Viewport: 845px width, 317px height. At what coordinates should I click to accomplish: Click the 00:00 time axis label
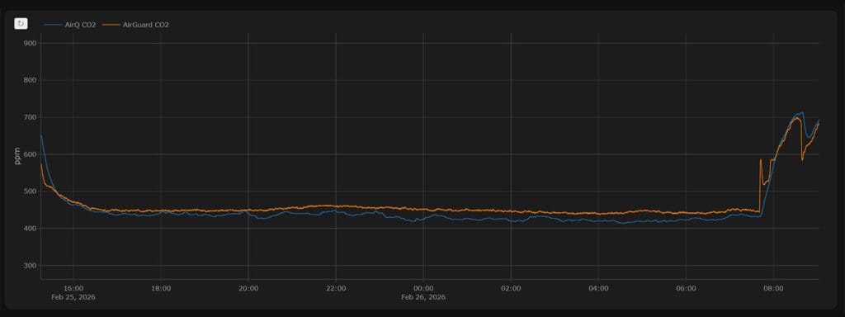[x=423, y=288]
